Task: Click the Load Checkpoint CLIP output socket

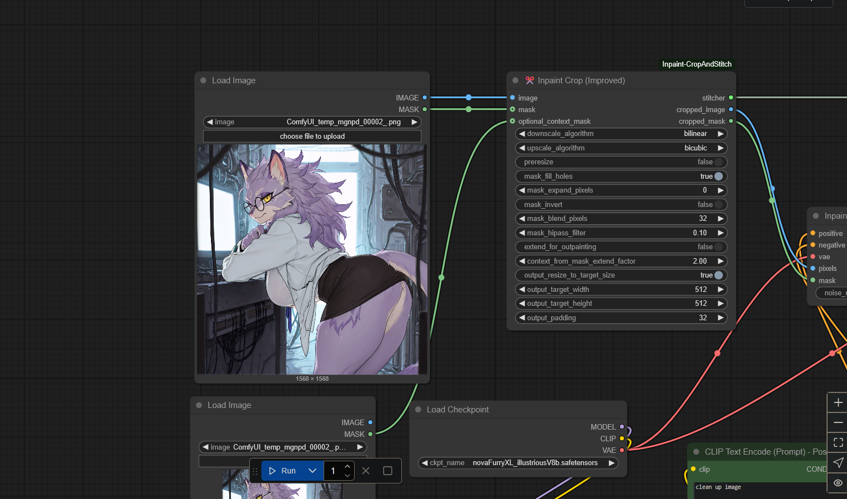Action: click(x=622, y=438)
